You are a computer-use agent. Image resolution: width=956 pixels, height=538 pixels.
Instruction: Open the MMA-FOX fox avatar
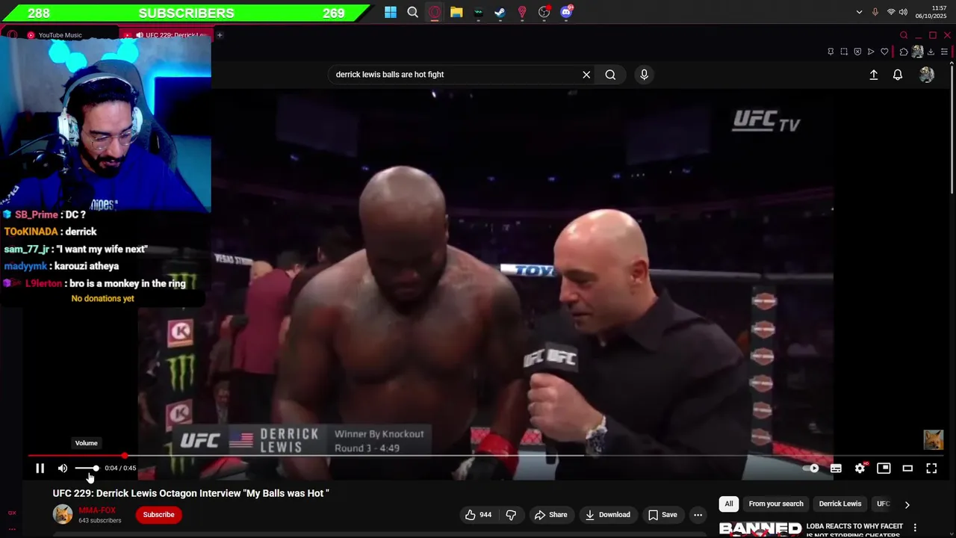pos(63,514)
